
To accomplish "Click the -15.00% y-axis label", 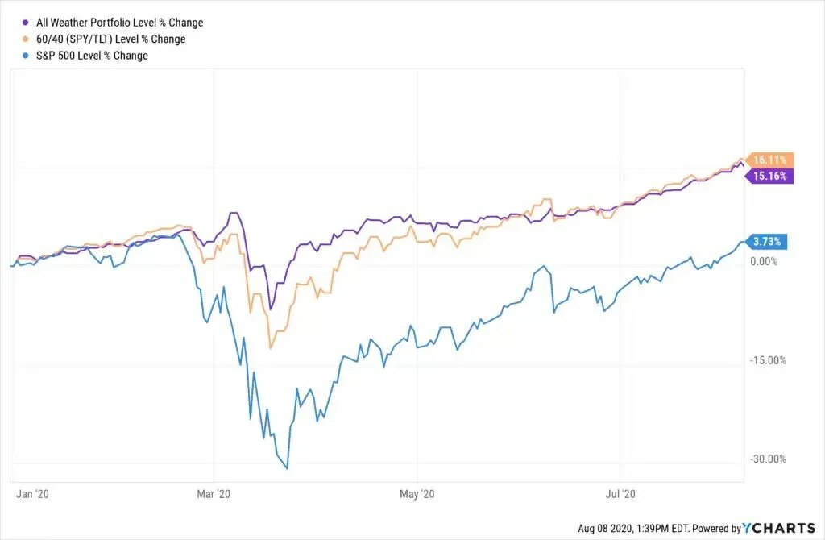I will pos(768,360).
